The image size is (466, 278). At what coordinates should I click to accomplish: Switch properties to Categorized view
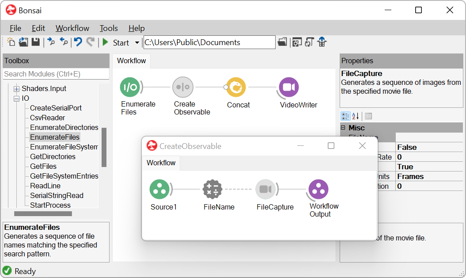tap(345, 116)
